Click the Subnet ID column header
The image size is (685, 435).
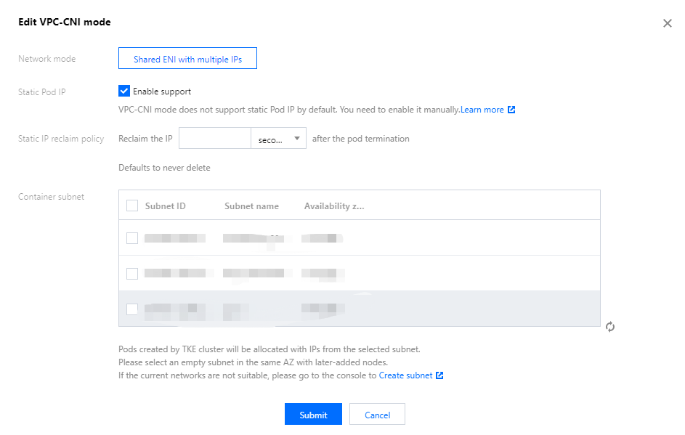click(165, 206)
